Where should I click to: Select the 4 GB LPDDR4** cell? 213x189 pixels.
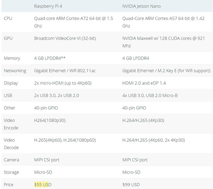coord(50,58)
